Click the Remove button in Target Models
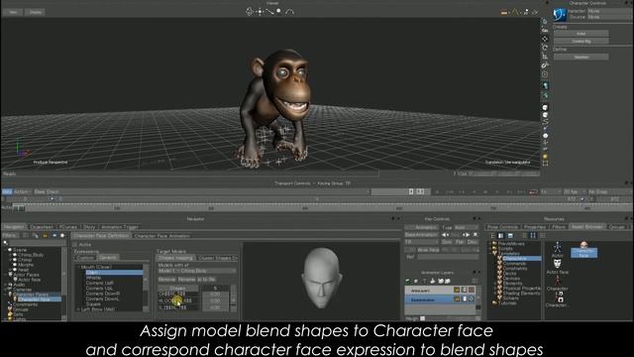 click(166, 280)
